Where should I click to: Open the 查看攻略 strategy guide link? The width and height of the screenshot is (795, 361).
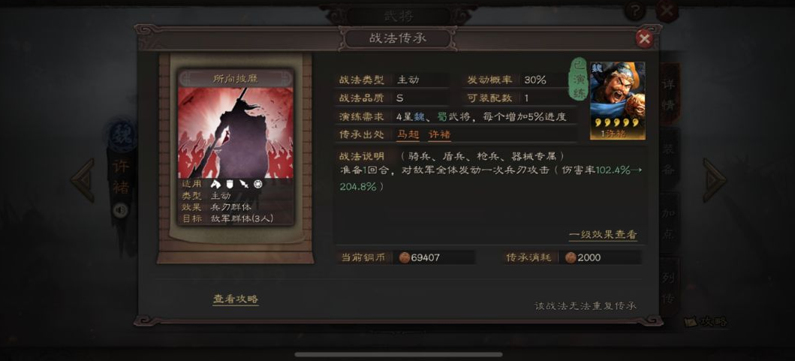click(x=235, y=299)
